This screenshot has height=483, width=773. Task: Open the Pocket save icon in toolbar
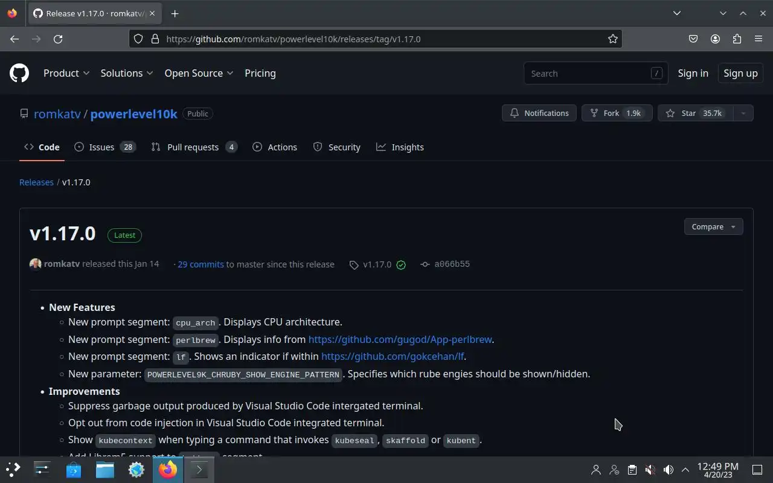[693, 39]
